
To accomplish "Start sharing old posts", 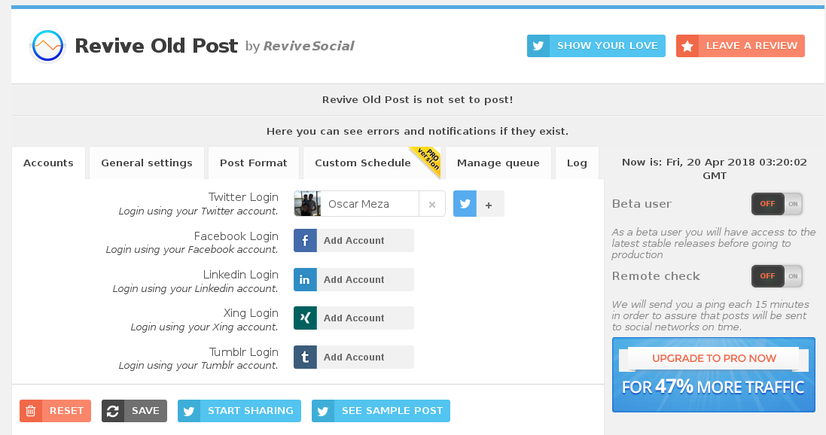I will click(x=239, y=411).
